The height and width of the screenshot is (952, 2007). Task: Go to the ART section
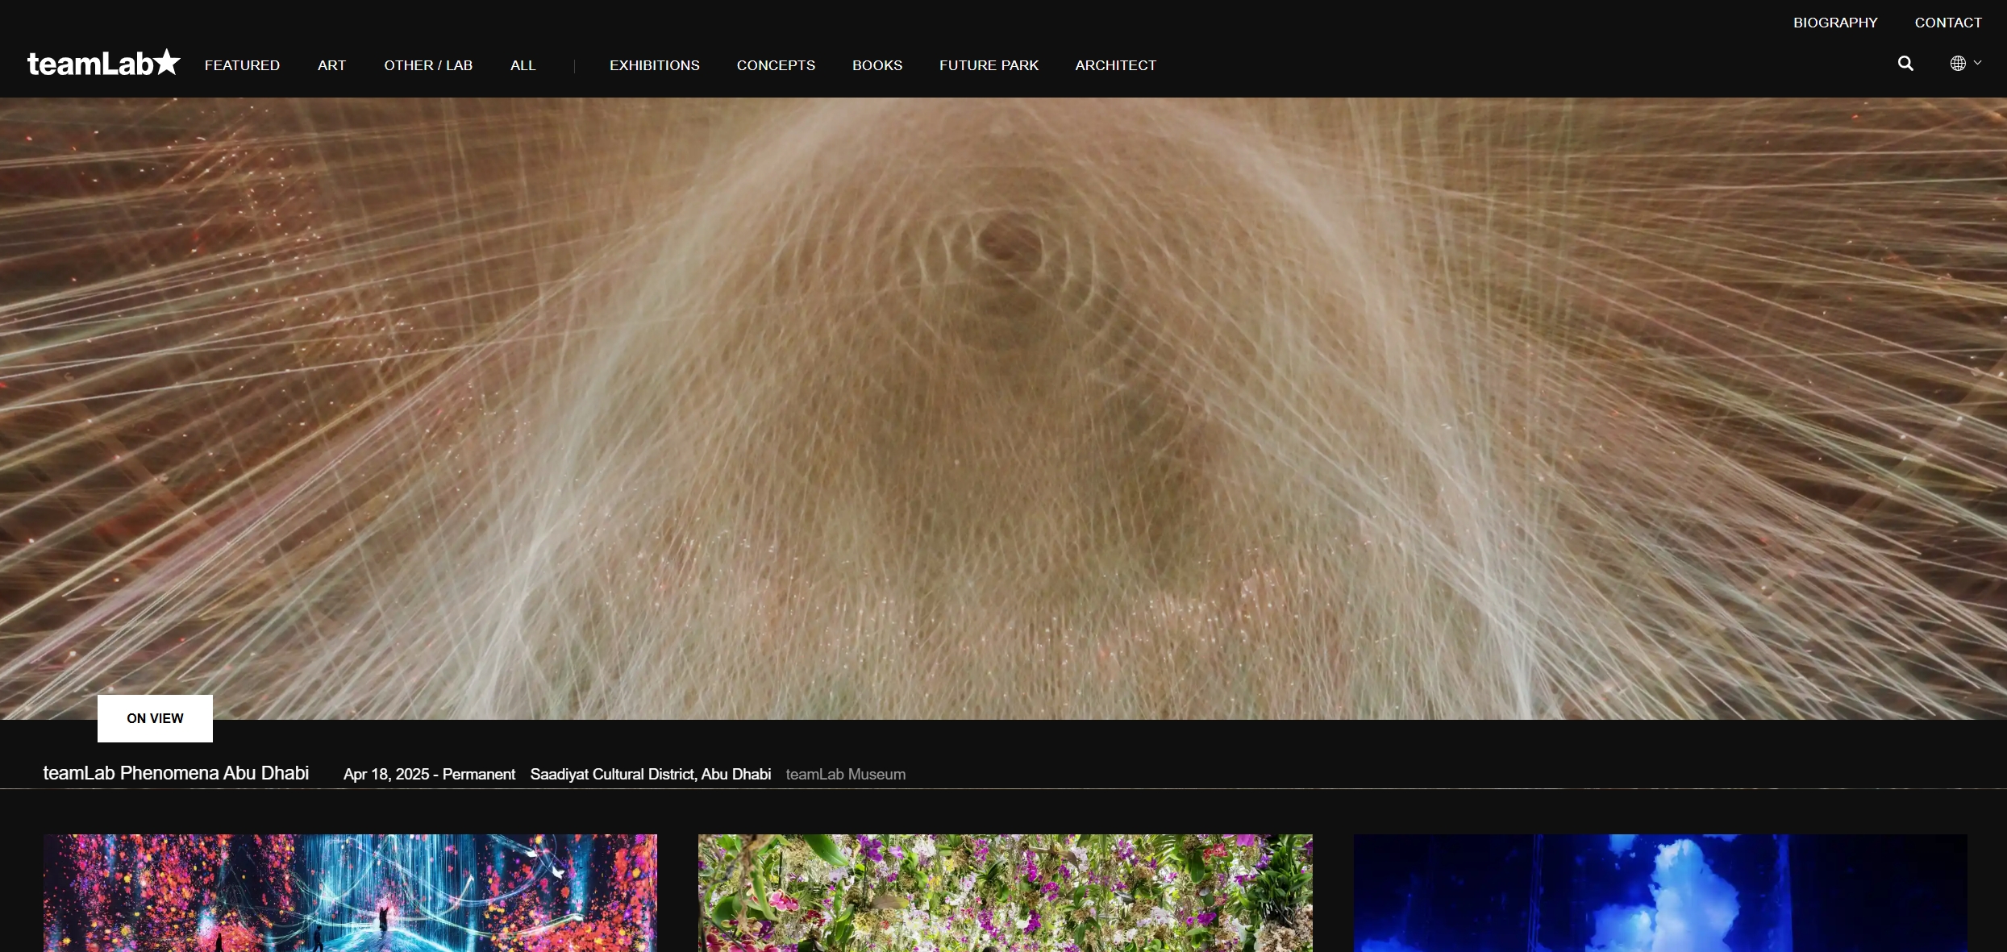pos(331,65)
